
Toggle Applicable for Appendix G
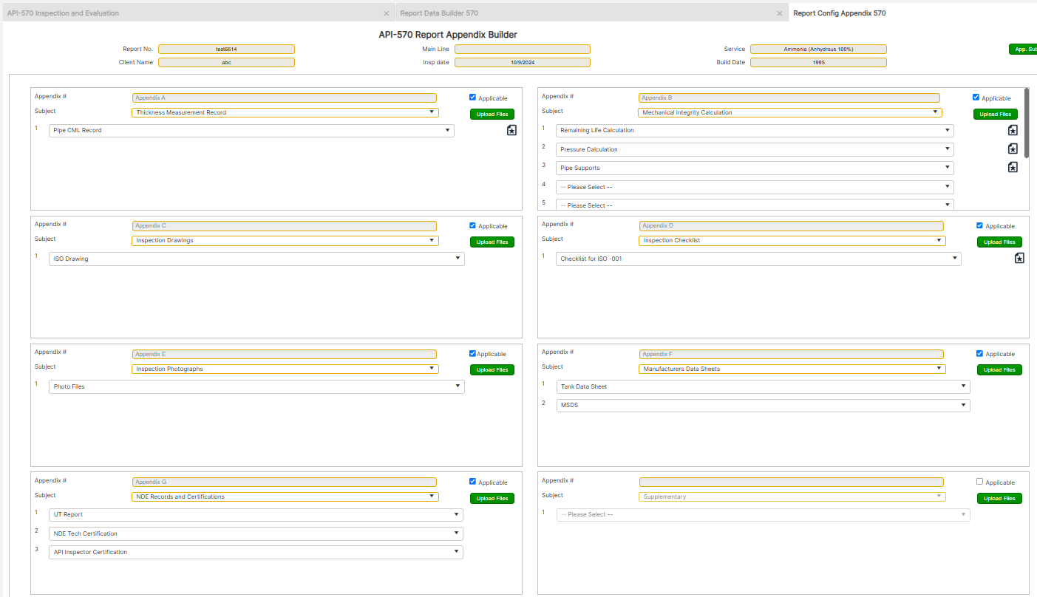pos(472,481)
